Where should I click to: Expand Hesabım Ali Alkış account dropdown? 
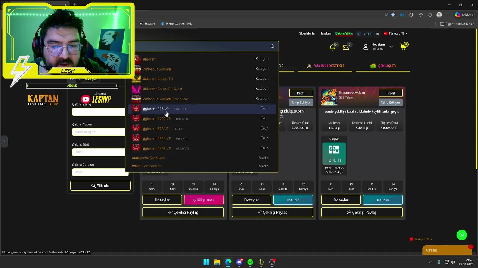[378, 47]
